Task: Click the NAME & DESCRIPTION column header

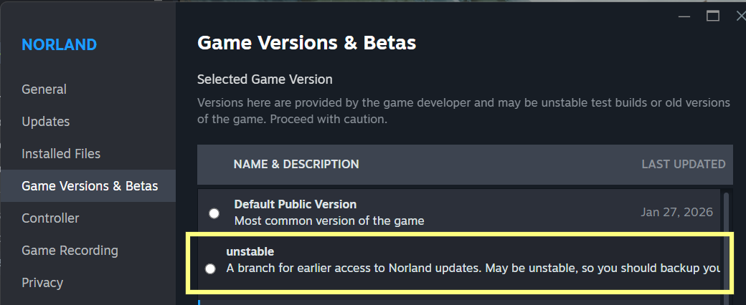Action: coord(296,165)
